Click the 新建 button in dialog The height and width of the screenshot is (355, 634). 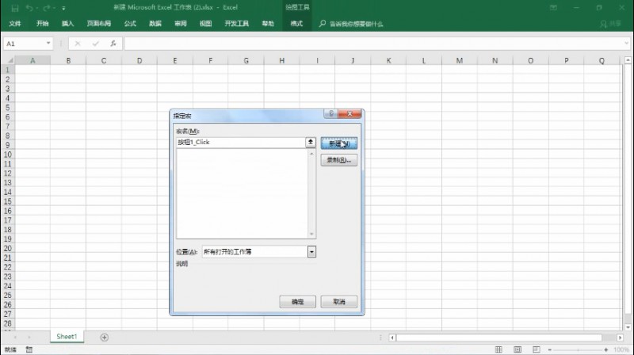tap(339, 143)
